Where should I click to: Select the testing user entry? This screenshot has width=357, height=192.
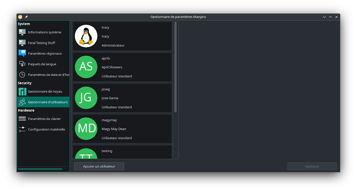pos(122,152)
